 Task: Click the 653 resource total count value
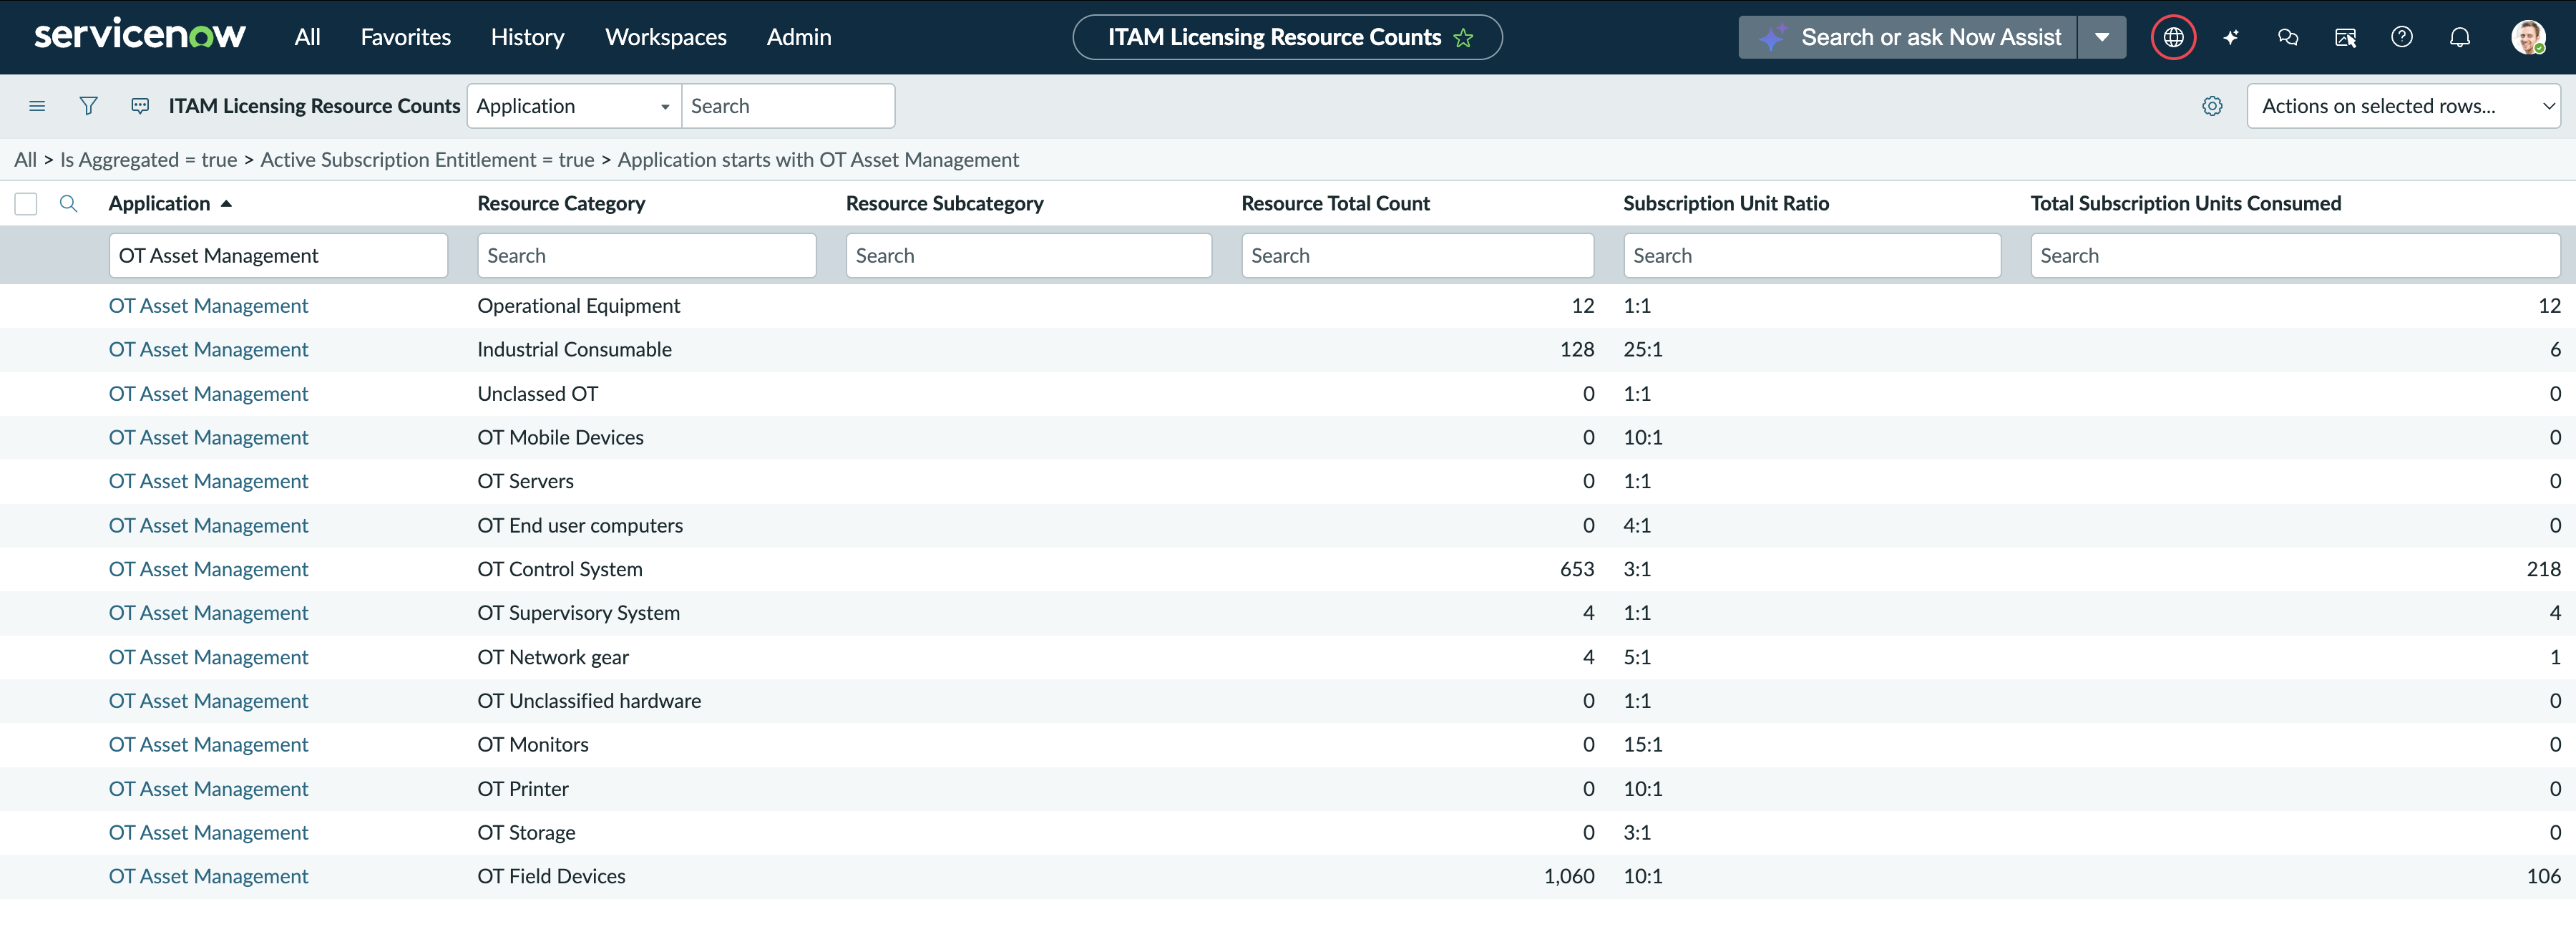click(1577, 570)
